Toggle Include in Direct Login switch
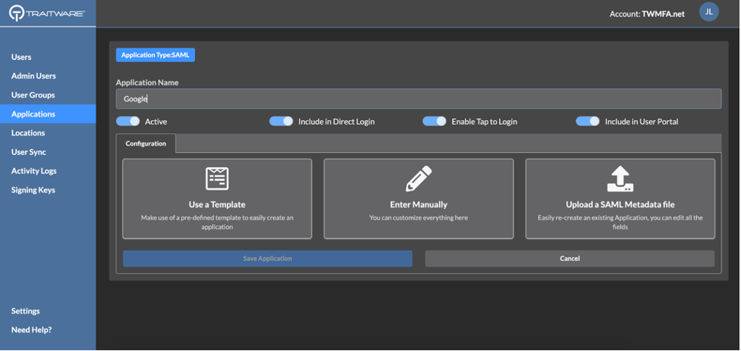Viewport: 741px width, 351px height. click(x=281, y=121)
